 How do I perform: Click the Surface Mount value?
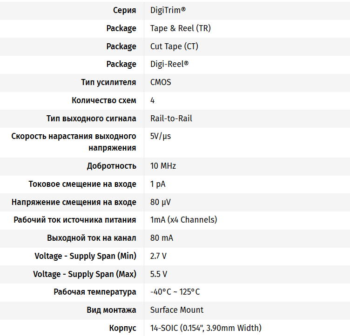[177, 310]
